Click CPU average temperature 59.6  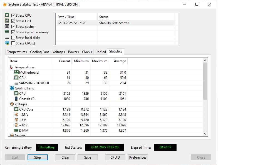pos(123,78)
